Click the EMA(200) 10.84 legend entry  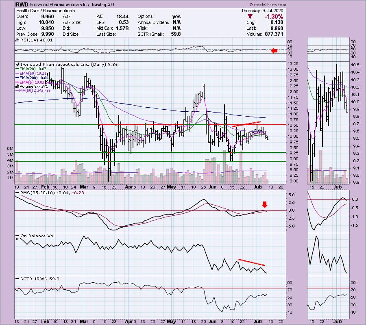tap(34, 78)
